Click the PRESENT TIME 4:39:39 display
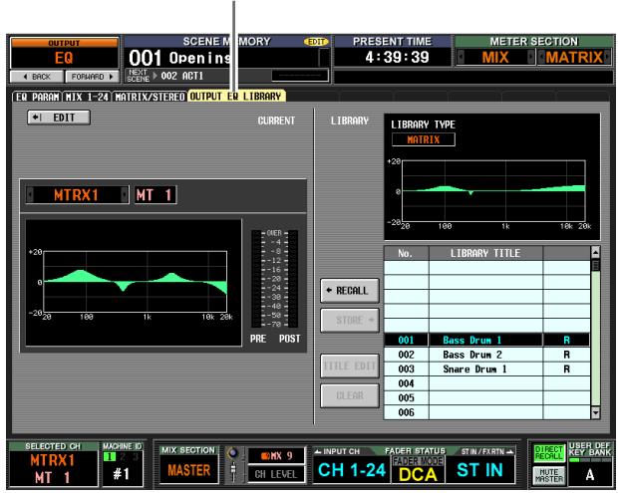The image size is (618, 493). click(x=393, y=57)
